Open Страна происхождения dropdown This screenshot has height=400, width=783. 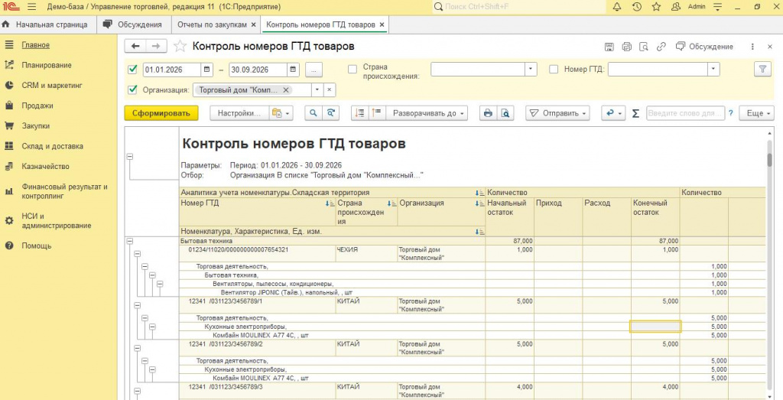(531, 70)
